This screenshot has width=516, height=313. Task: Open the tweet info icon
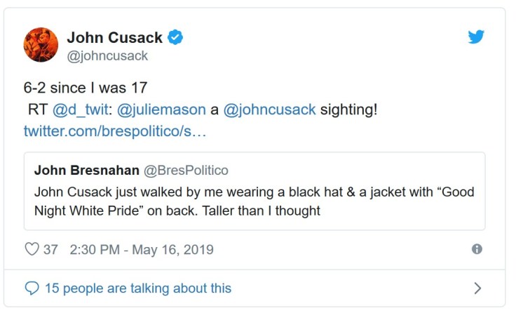click(x=477, y=249)
